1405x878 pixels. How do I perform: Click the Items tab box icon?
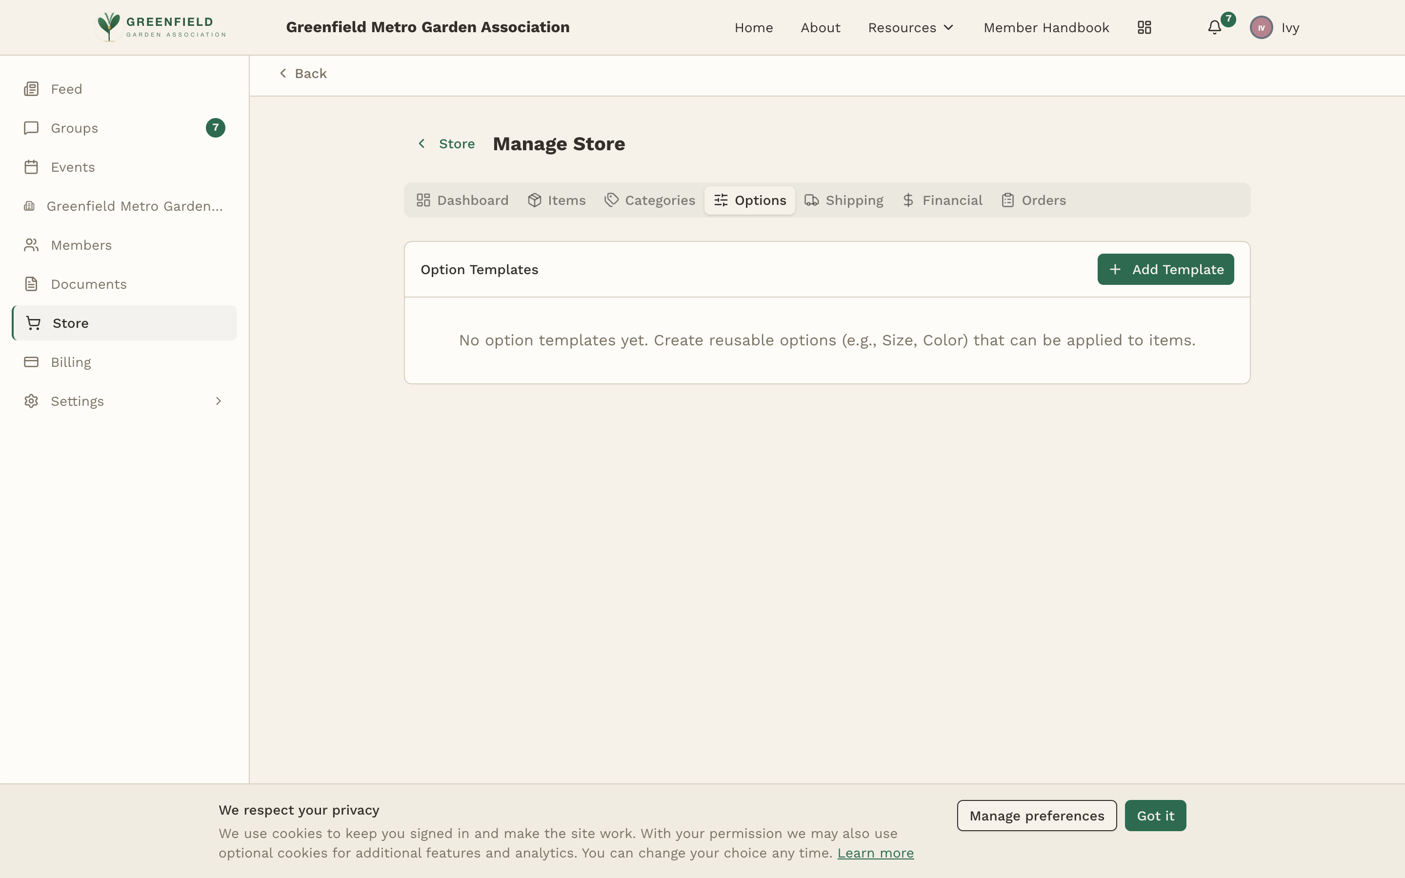click(534, 200)
